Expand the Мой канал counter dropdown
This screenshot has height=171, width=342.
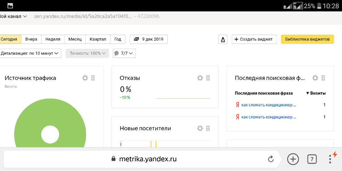13,16
